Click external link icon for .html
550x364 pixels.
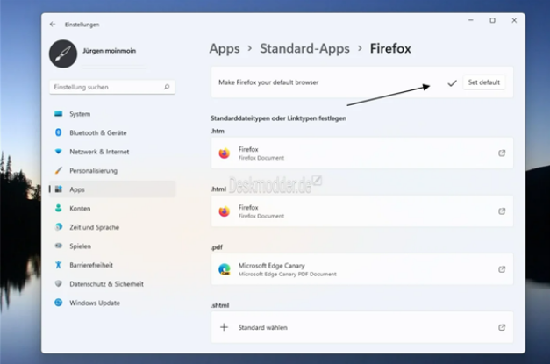502,211
